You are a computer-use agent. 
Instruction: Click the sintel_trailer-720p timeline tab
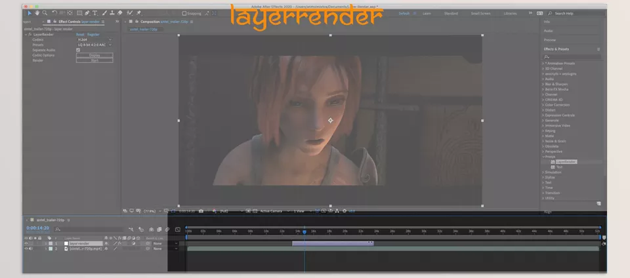click(x=51, y=220)
